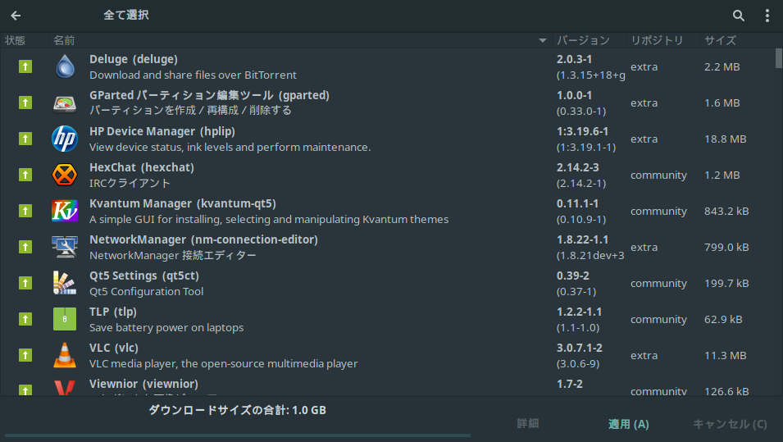Click version 1:3.19.6-1 of hplip
783x442 pixels.
pos(582,131)
